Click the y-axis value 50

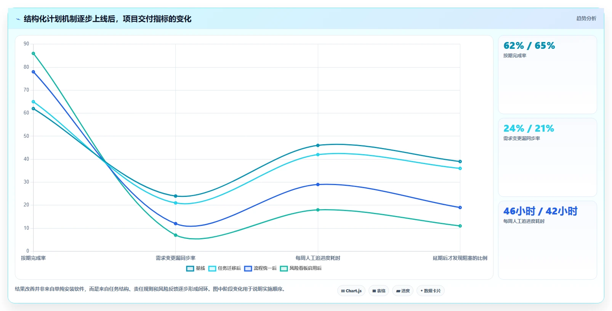pyautogui.click(x=26, y=136)
